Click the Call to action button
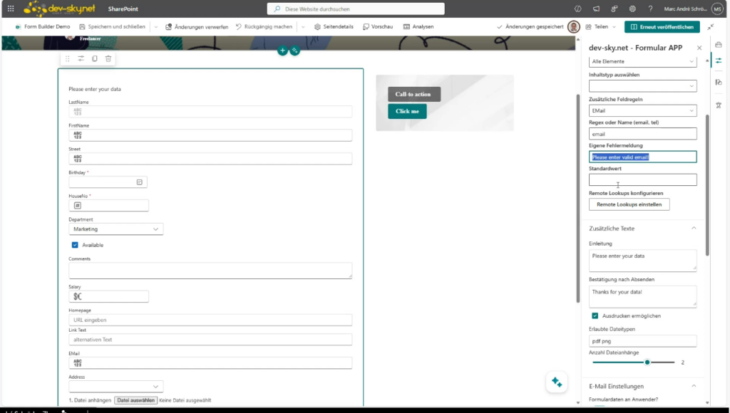The width and height of the screenshot is (730, 413). (x=414, y=95)
